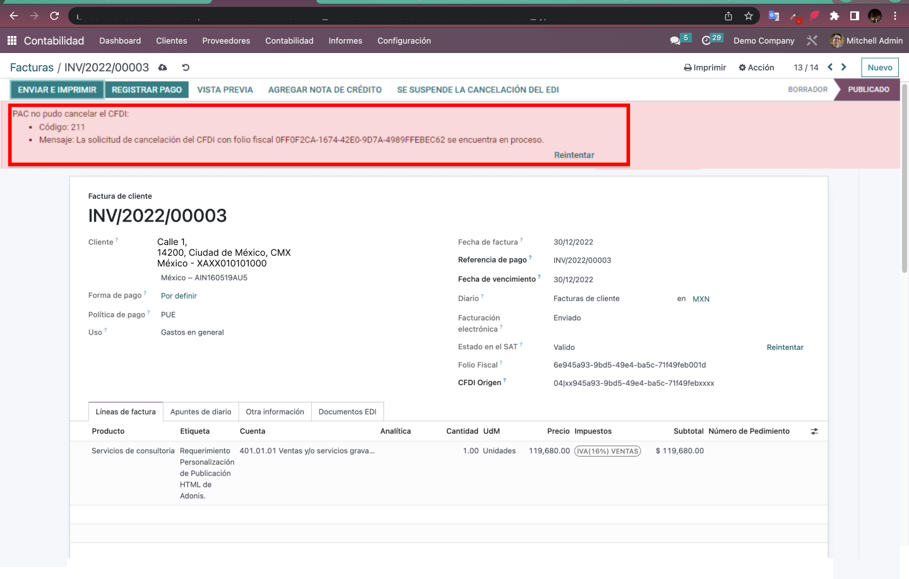909x579 pixels.
Task: Click the Google Translate extension icon
Action: pyautogui.click(x=774, y=16)
